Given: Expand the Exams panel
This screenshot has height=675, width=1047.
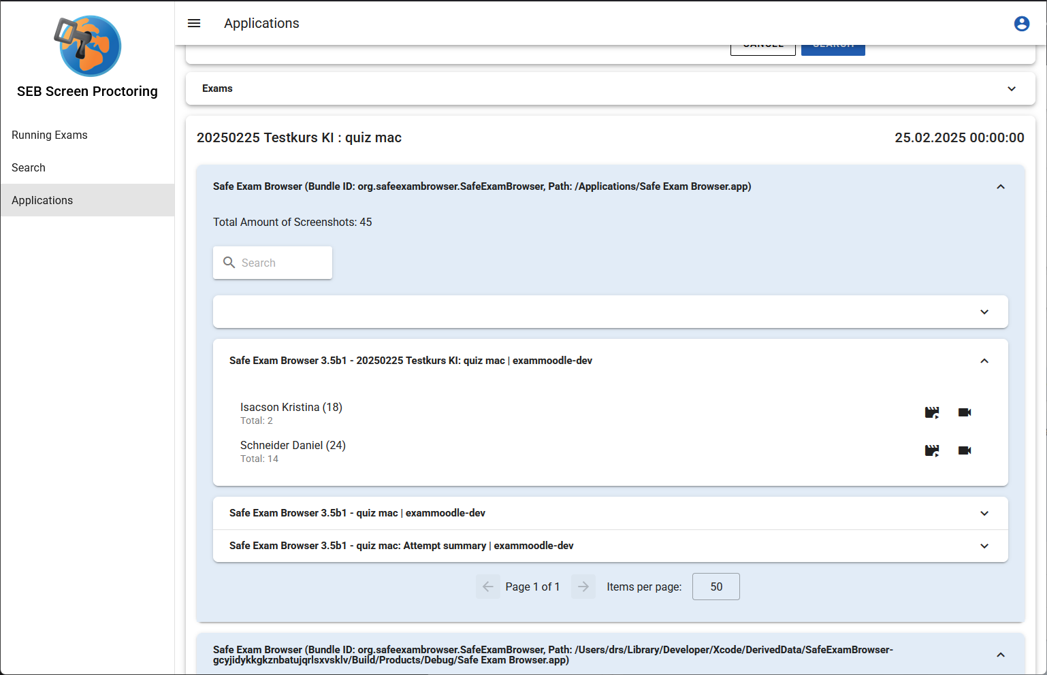Looking at the screenshot, I should coord(611,88).
